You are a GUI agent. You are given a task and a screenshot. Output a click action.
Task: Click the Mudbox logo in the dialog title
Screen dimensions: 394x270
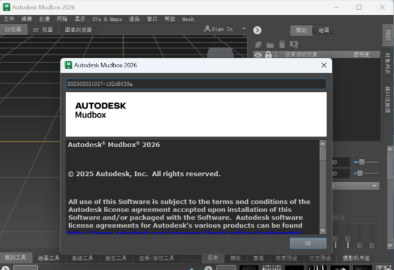[68, 64]
